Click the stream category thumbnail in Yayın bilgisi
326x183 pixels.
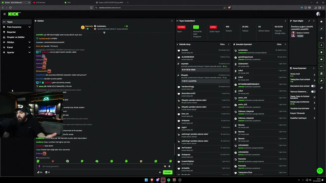pyautogui.click(x=293, y=34)
